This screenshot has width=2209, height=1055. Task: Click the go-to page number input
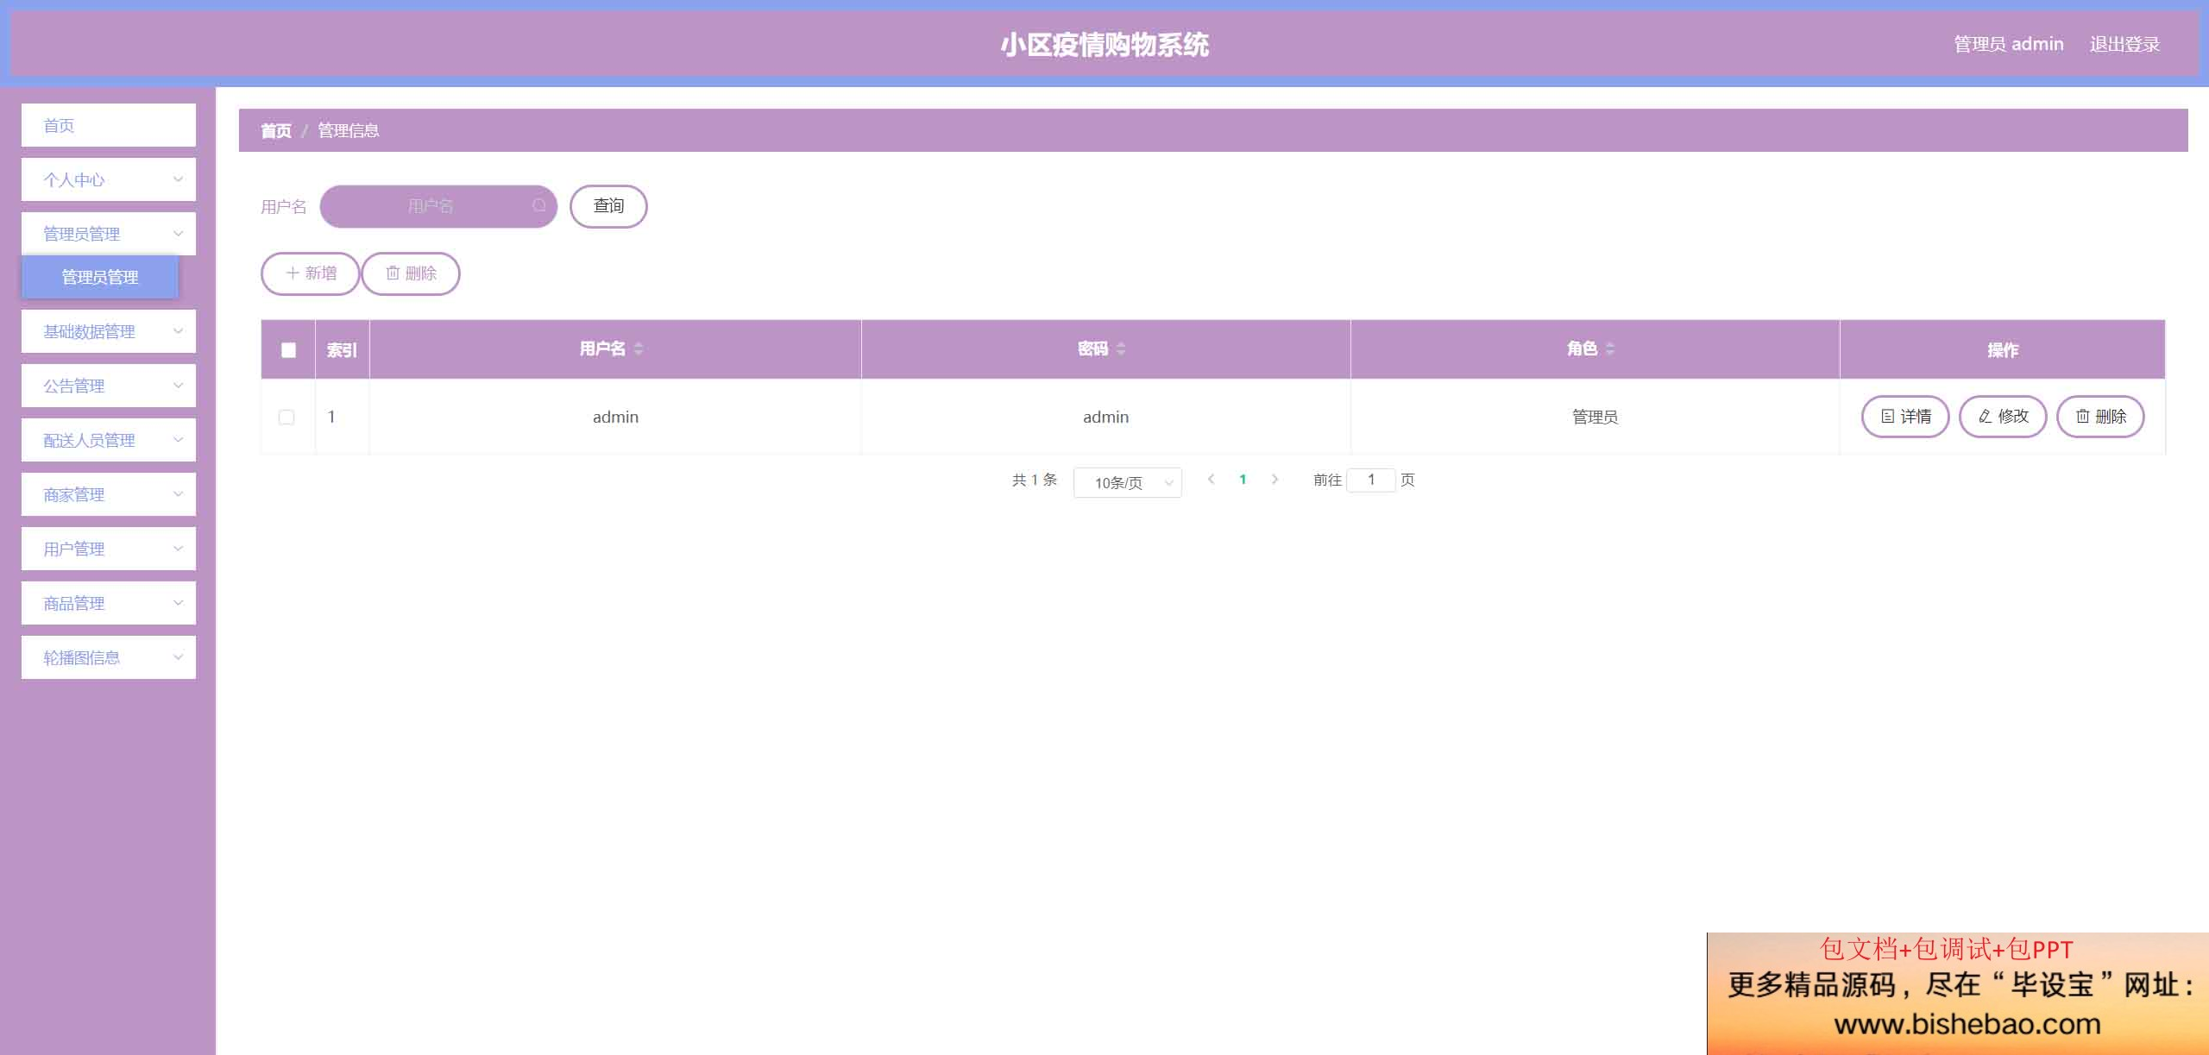point(1371,480)
